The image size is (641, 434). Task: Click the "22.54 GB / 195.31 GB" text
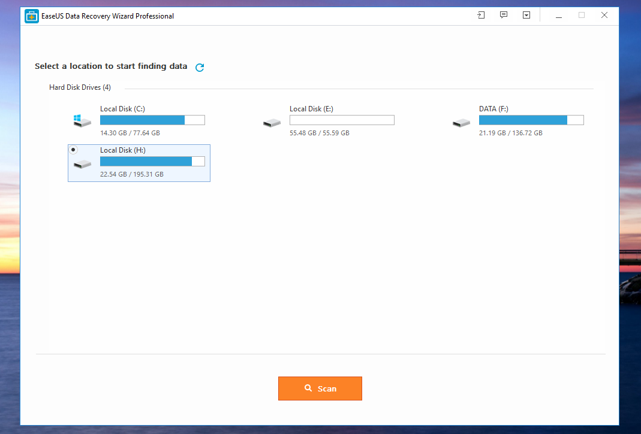tap(132, 174)
